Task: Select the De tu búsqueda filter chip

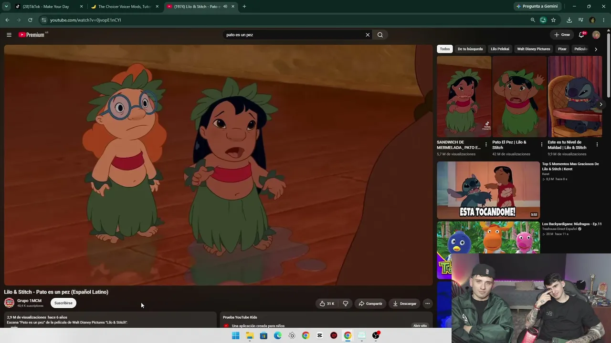Action: tap(470, 49)
